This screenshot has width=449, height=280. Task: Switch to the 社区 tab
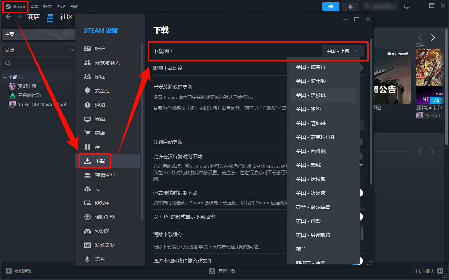(66, 17)
